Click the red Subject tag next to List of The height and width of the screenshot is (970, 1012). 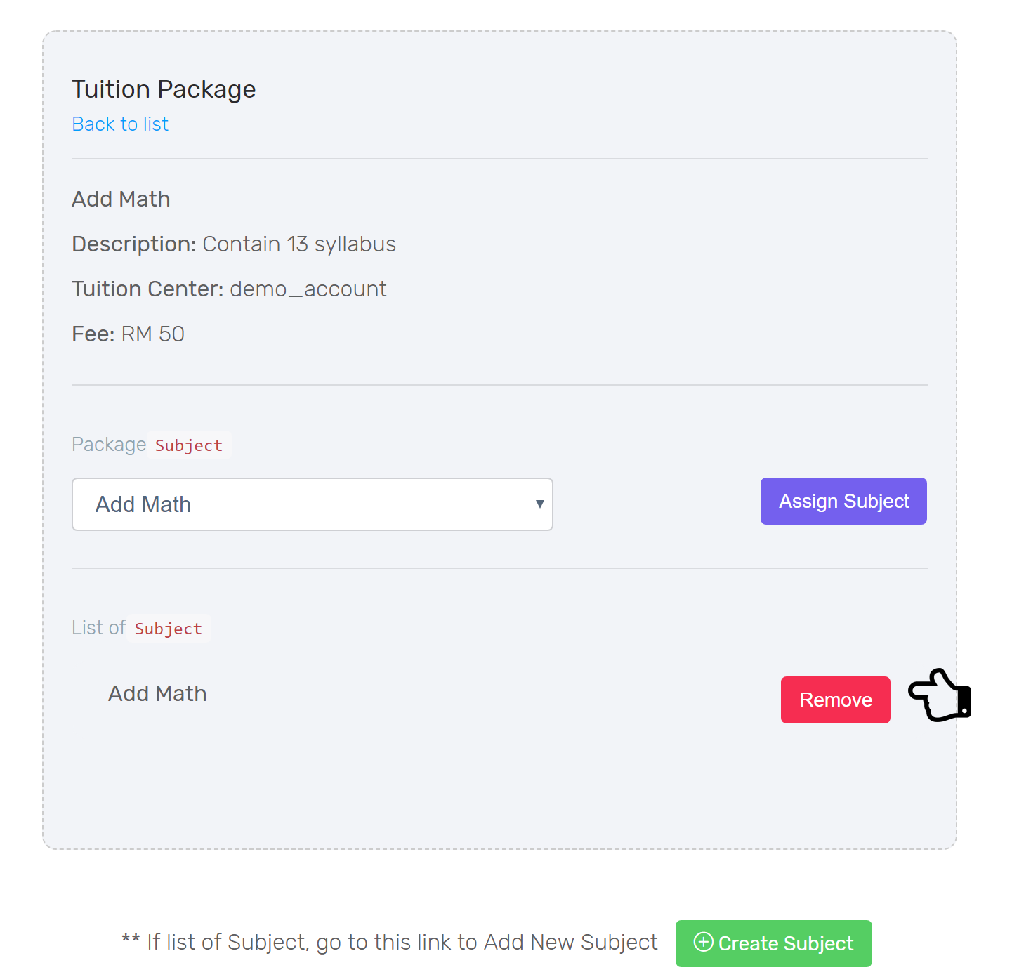(x=169, y=629)
